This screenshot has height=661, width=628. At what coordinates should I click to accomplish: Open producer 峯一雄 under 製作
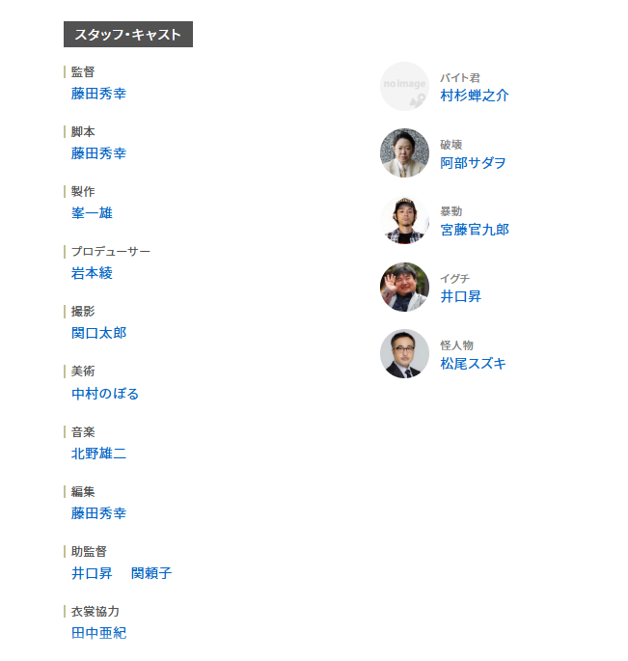[92, 213]
